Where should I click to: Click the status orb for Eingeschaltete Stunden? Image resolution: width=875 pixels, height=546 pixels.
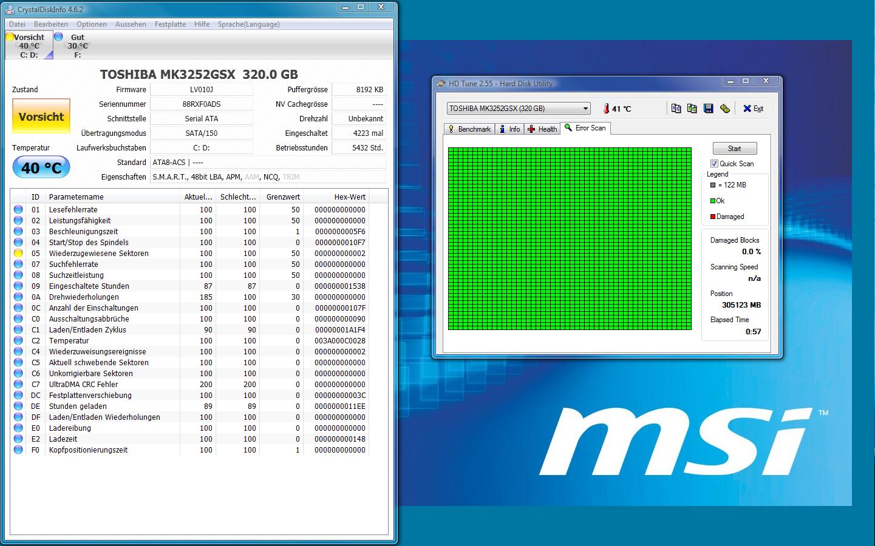(18, 286)
